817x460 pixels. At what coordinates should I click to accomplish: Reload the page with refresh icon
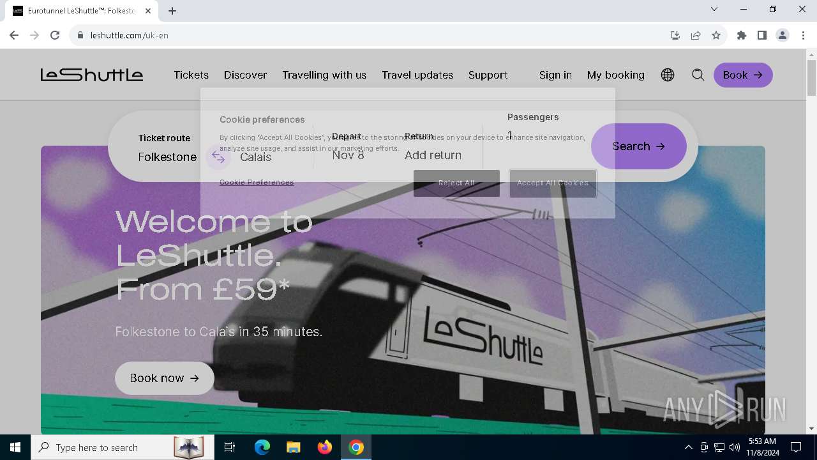coord(55,35)
